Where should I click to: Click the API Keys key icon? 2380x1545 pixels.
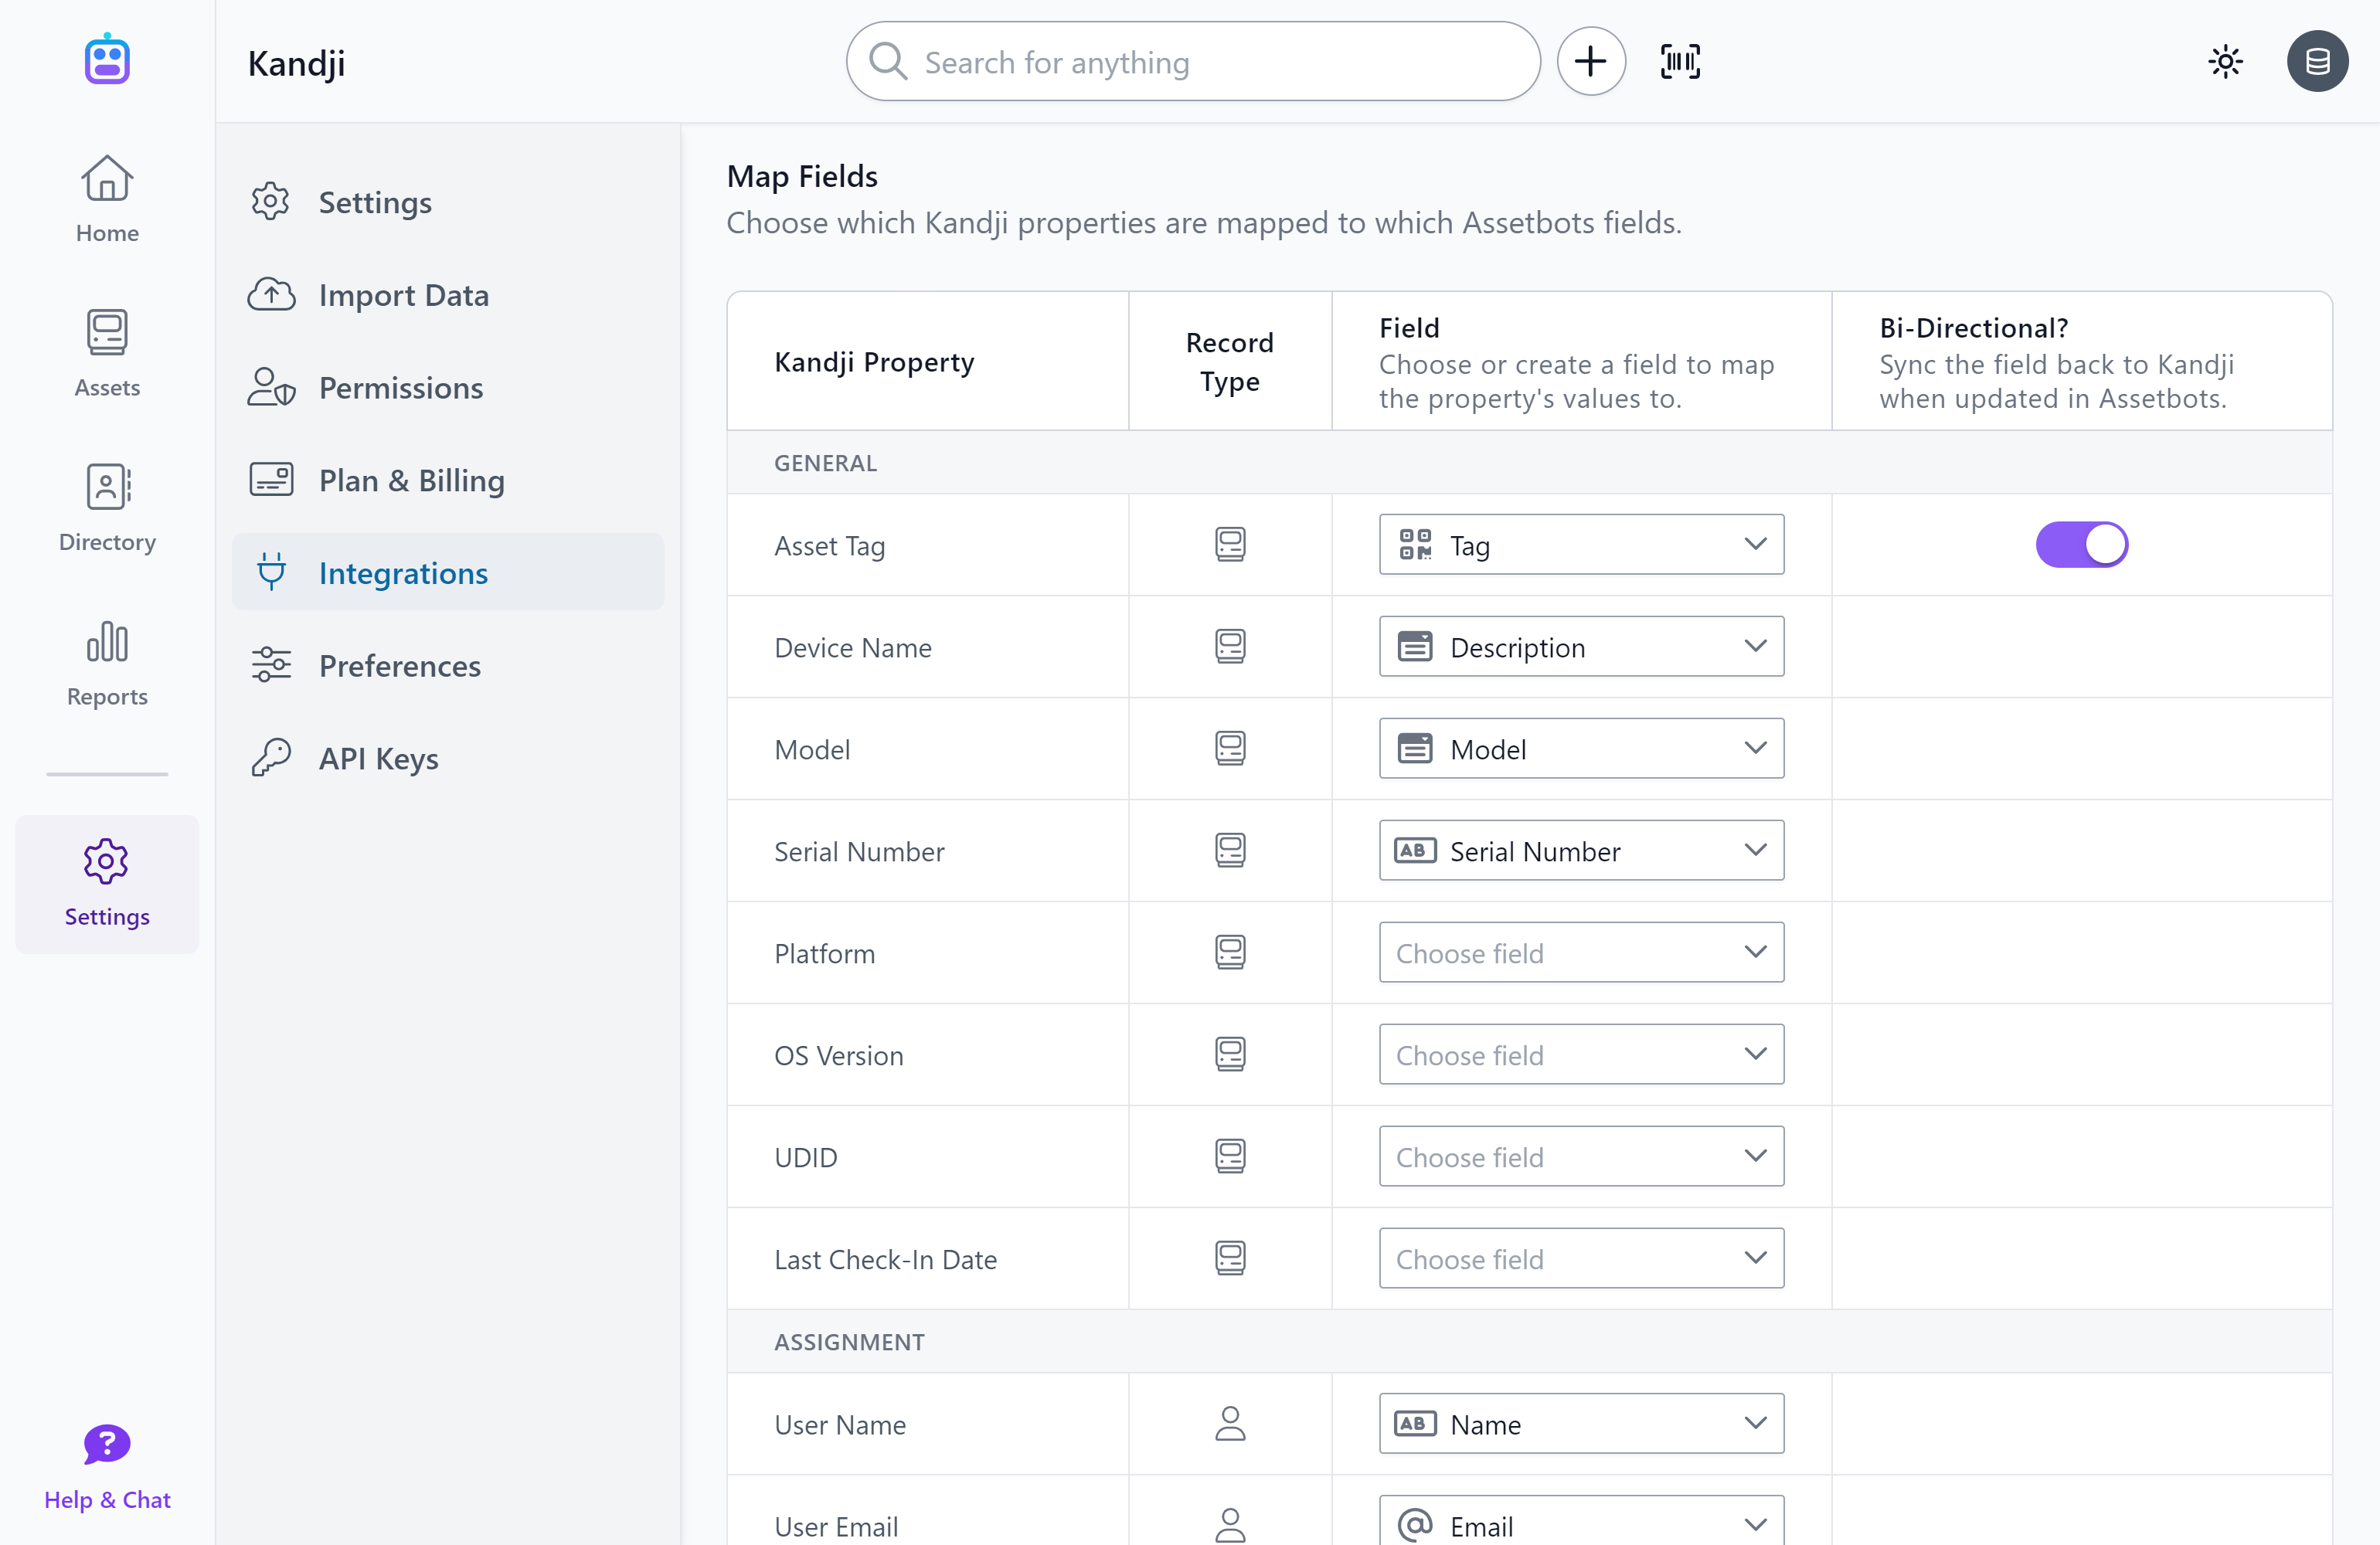coord(271,758)
